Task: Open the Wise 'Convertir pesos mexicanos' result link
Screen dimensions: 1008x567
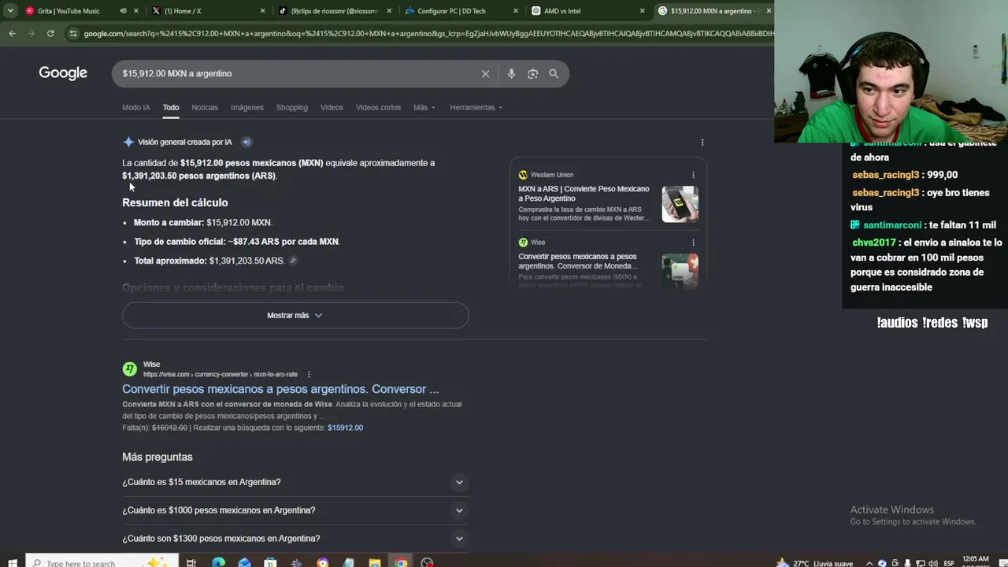Action: pos(280,389)
